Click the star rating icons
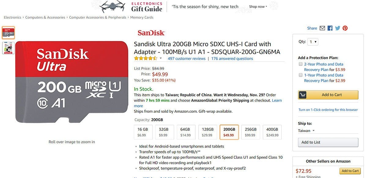The image size is (367, 178). coord(146,59)
